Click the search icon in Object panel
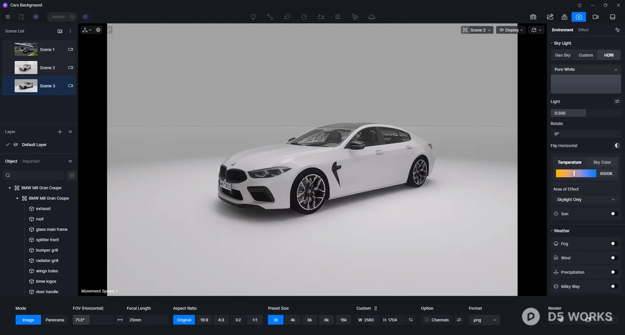Screen dimensions: 625x335 click(x=8, y=175)
